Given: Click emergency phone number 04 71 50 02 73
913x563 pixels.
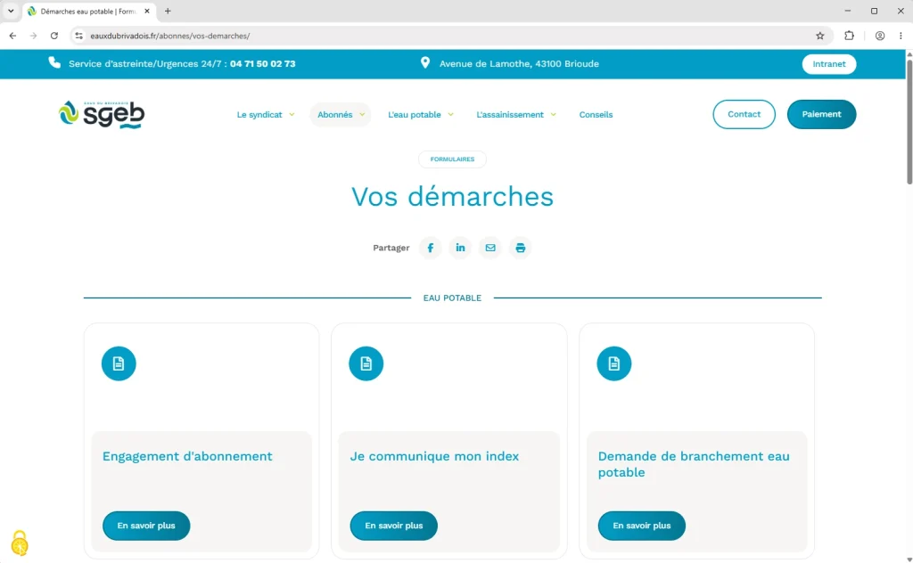Looking at the screenshot, I should click(263, 64).
